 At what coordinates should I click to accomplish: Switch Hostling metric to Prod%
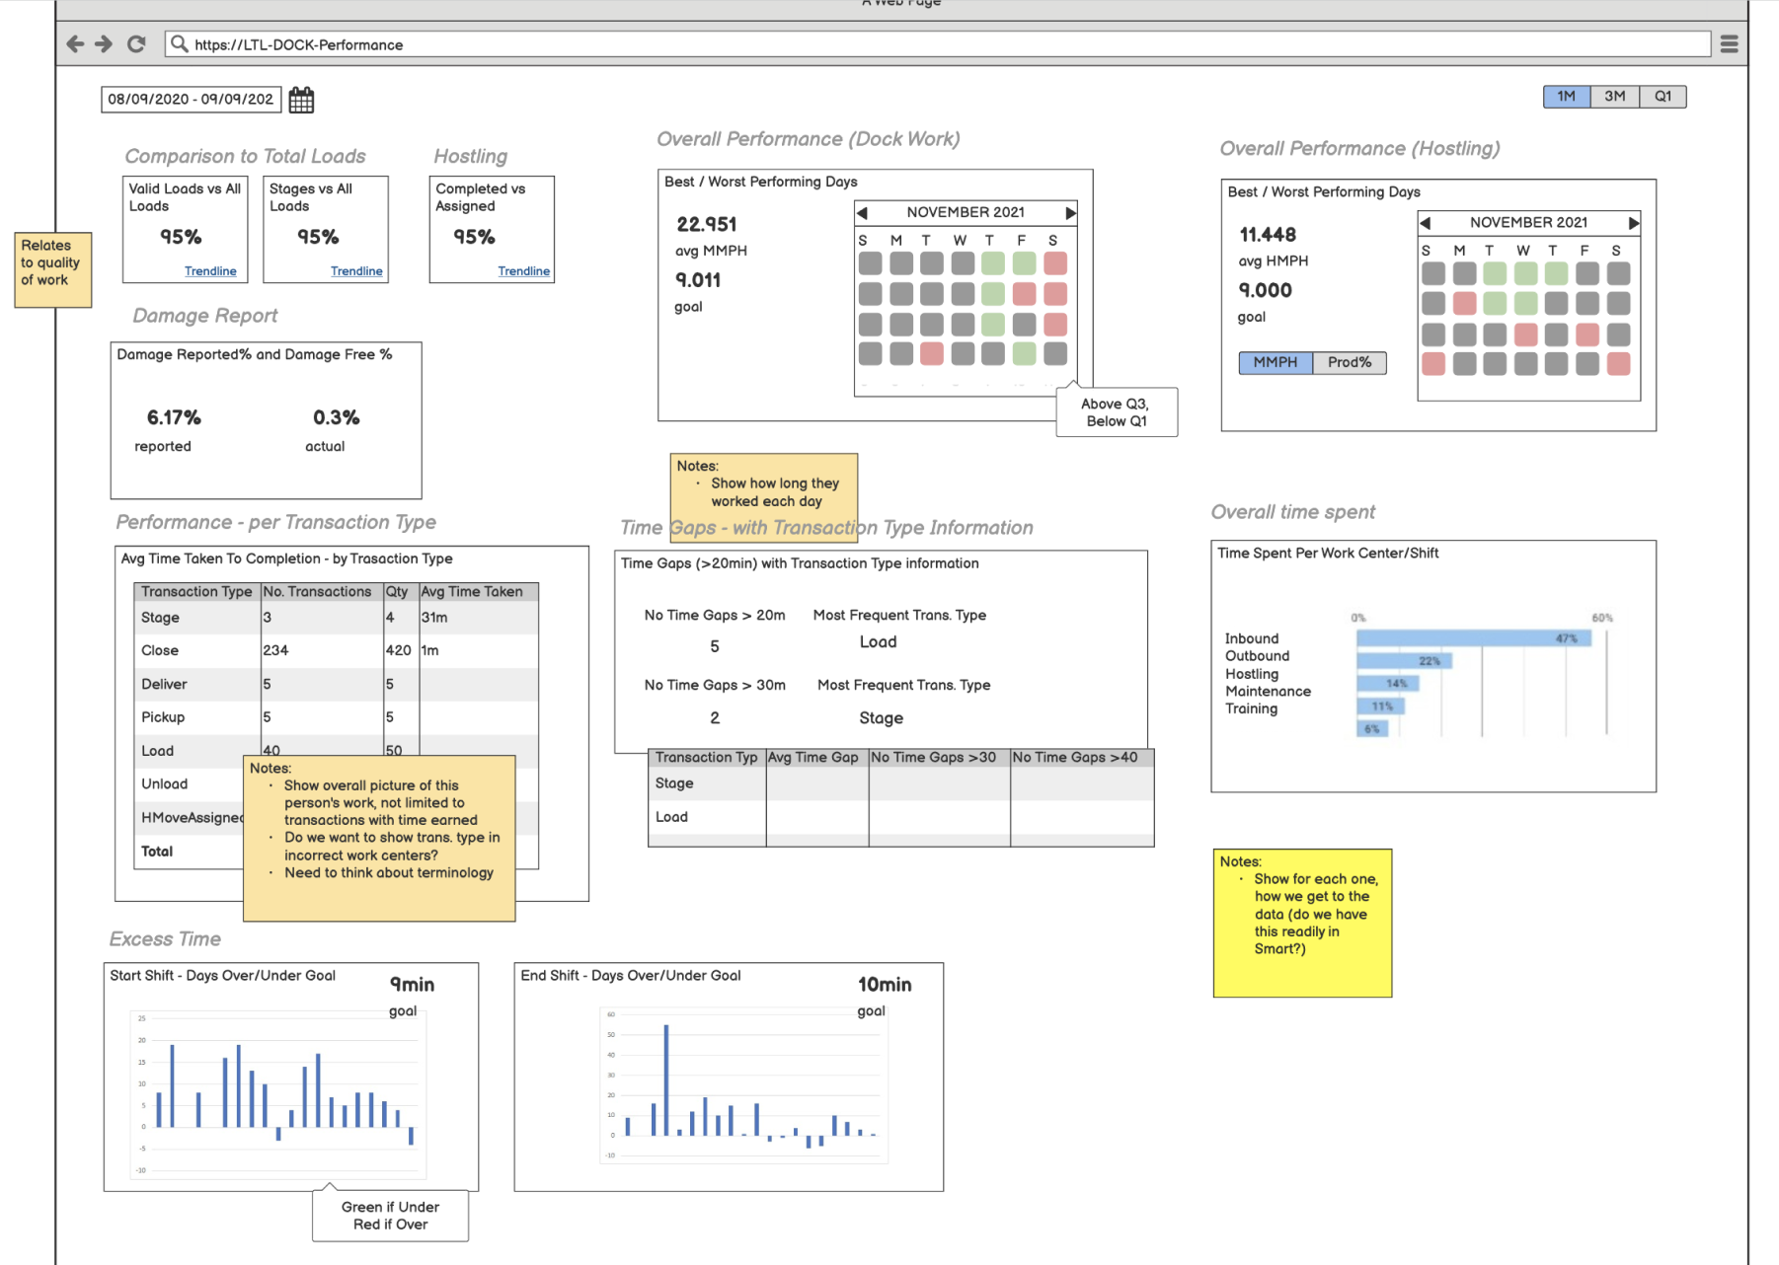point(1349,363)
